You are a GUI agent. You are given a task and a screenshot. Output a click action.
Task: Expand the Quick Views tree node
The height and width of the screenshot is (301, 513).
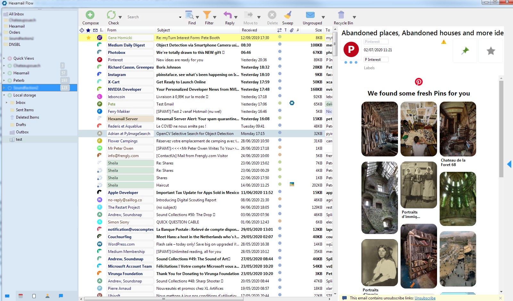click(4, 58)
